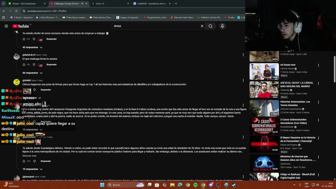Open Microsoft Store from the taskbar

coord(157,185)
